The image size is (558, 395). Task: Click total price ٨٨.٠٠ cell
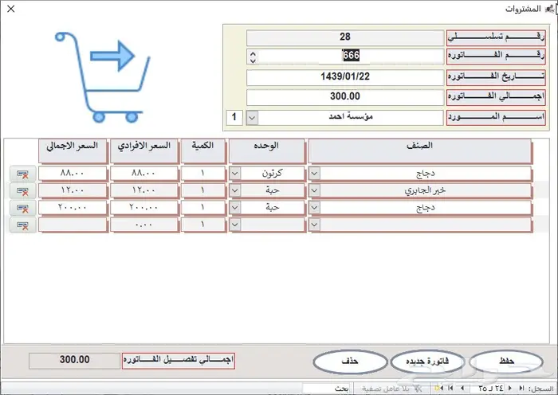click(x=73, y=174)
